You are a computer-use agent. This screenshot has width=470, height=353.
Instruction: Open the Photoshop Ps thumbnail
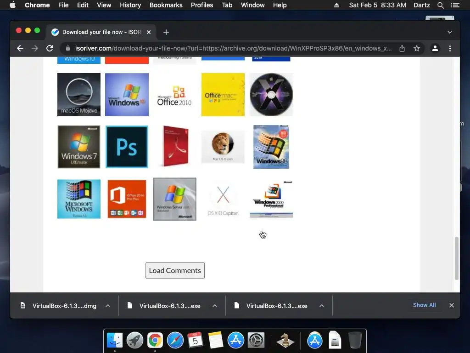127,147
